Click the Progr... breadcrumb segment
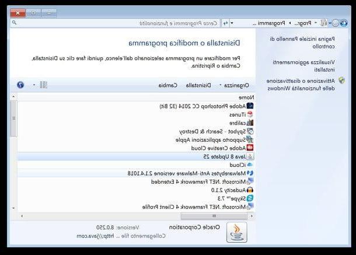Viewport: 356px width, 255px height. tap(303, 23)
